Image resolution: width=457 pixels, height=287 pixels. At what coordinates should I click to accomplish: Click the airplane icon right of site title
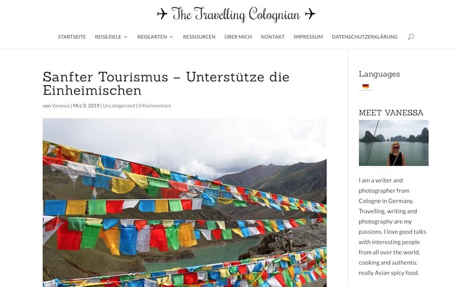(x=310, y=14)
